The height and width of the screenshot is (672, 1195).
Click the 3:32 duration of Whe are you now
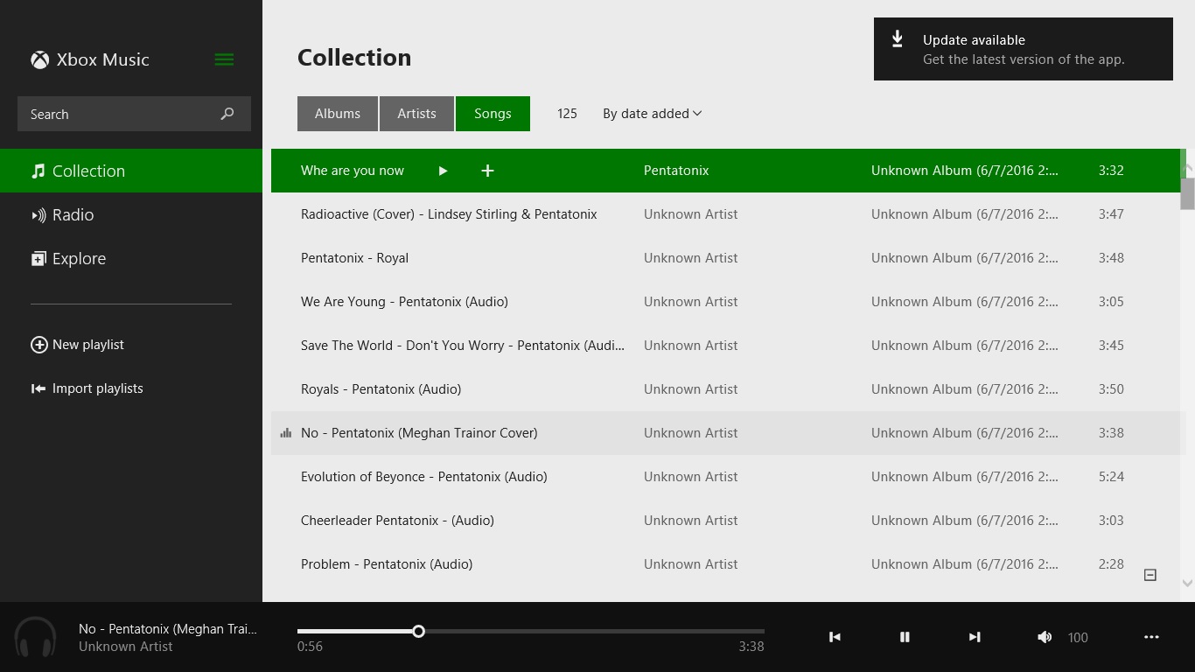[1111, 171]
